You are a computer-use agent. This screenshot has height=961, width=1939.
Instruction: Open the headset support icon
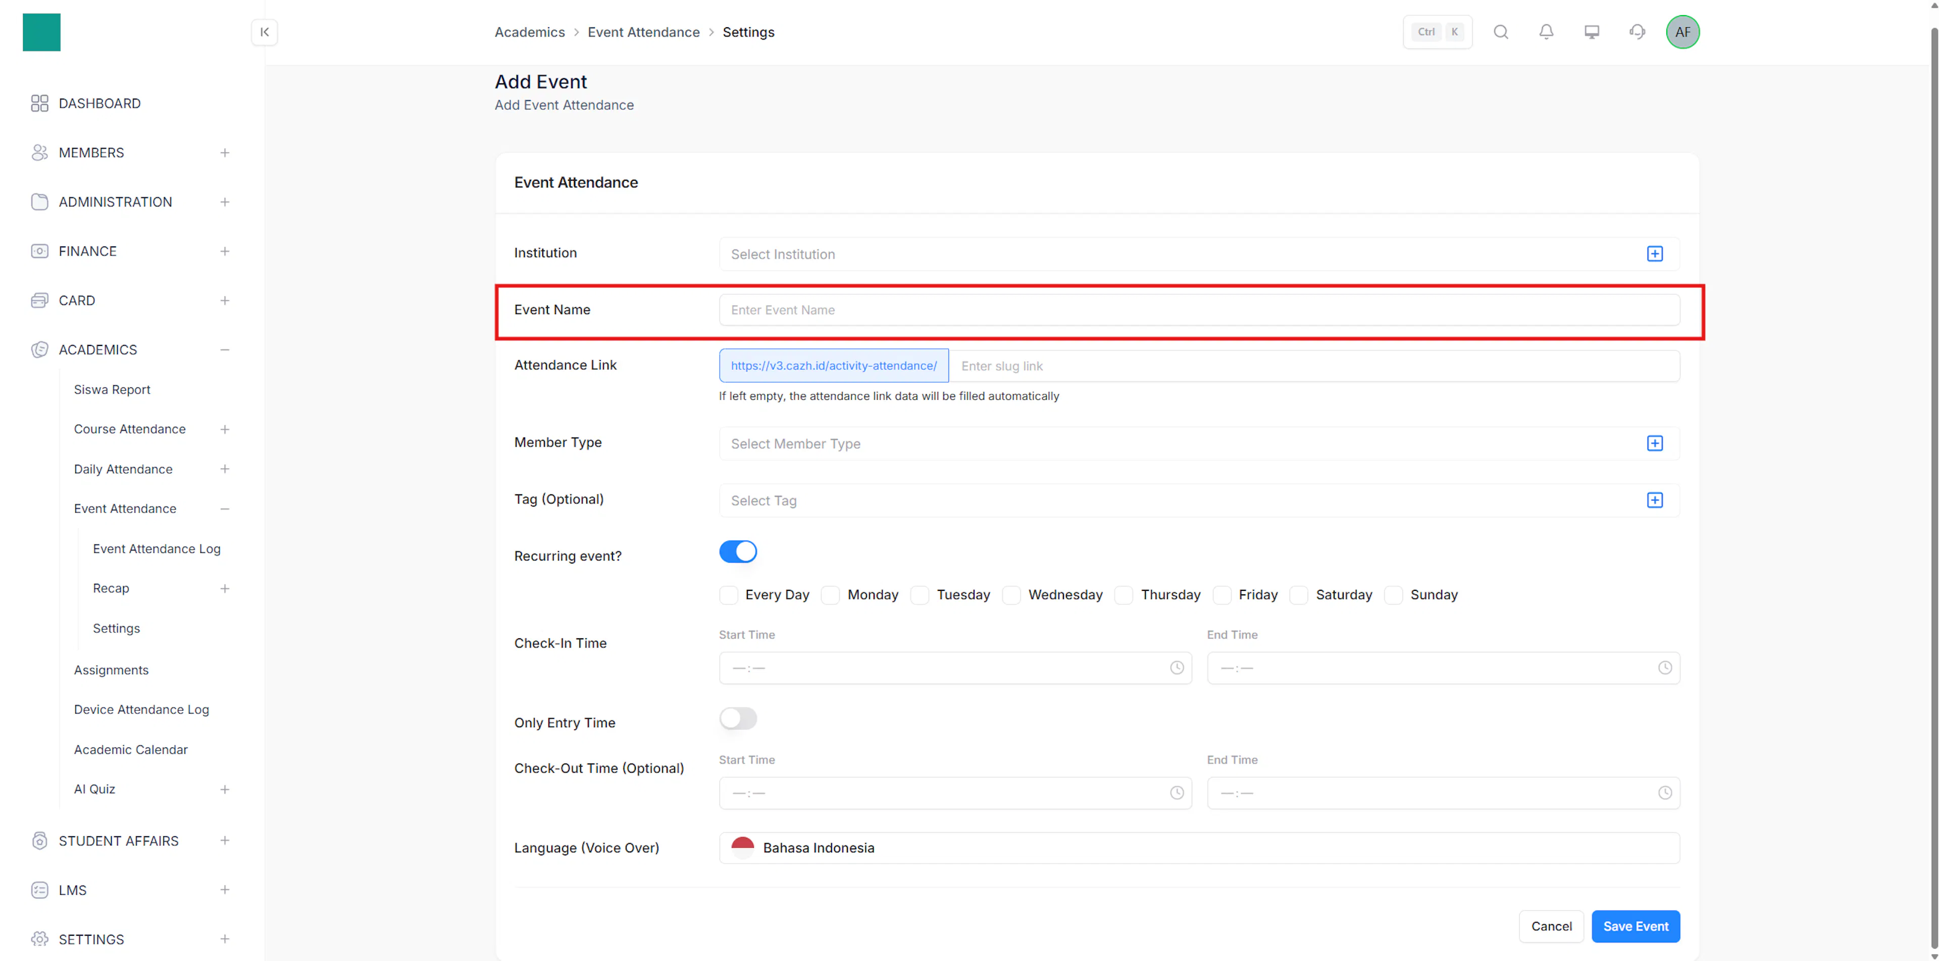pyautogui.click(x=1637, y=32)
